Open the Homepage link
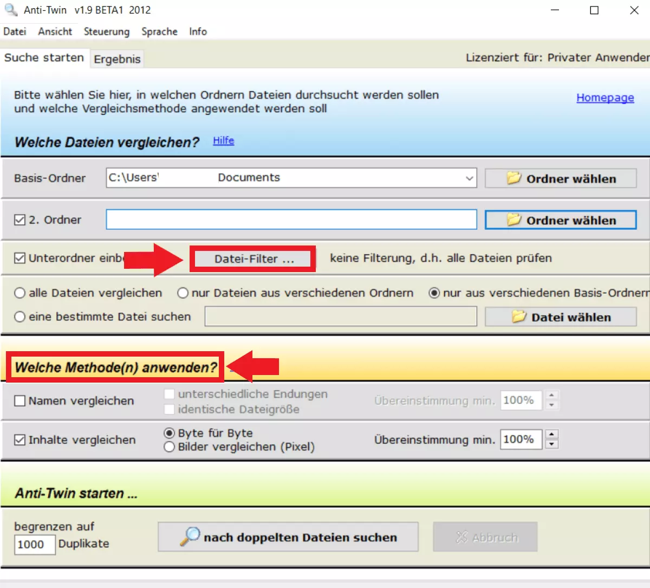This screenshot has height=588, width=650. click(604, 98)
